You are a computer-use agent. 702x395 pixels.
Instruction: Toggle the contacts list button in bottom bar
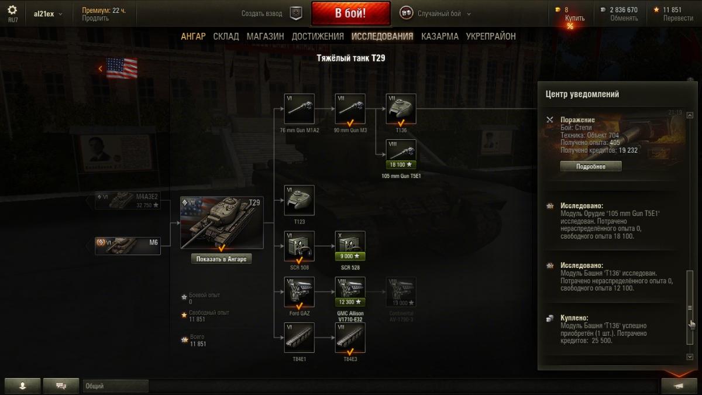pos(23,386)
